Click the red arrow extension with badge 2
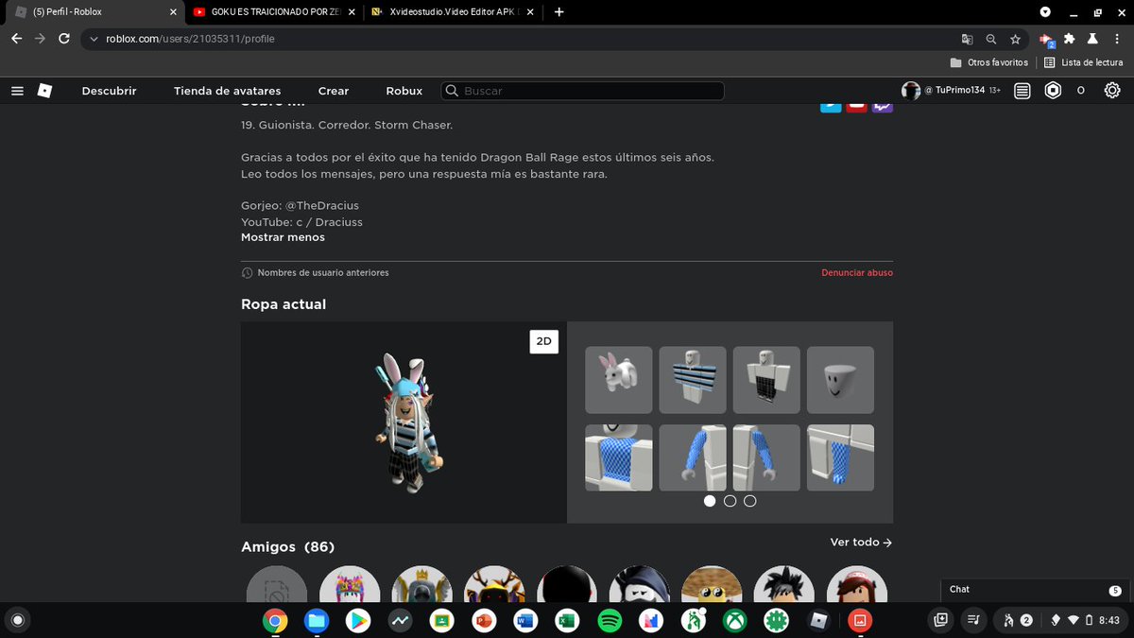 click(1046, 40)
